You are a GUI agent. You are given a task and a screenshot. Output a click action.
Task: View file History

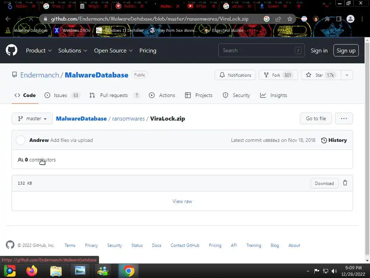pos(334,140)
